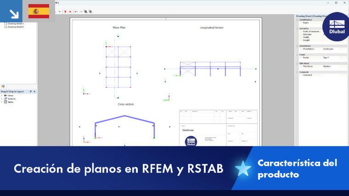Expand the Sections tree node

(x=1, y=99)
